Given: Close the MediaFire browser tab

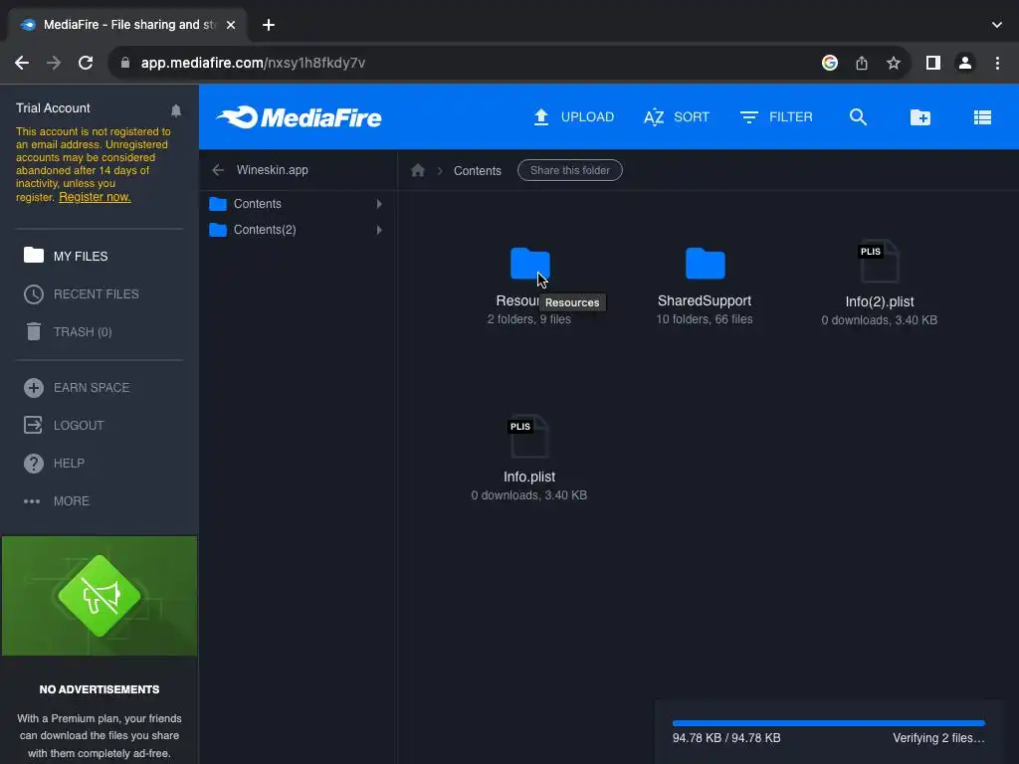Looking at the screenshot, I should 231,25.
